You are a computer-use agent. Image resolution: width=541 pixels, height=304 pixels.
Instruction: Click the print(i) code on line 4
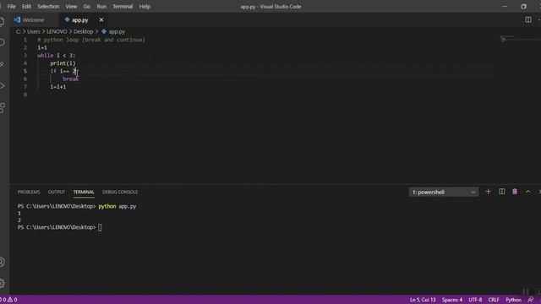(x=63, y=63)
